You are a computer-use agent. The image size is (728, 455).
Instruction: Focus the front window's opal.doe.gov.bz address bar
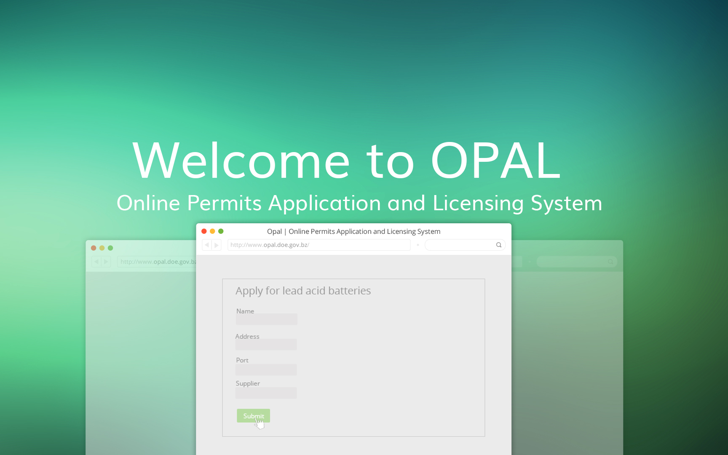click(318, 245)
